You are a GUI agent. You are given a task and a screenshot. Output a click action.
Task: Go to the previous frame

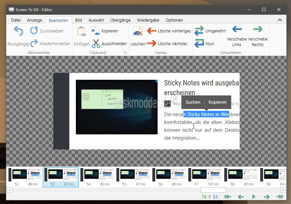coord(241,197)
